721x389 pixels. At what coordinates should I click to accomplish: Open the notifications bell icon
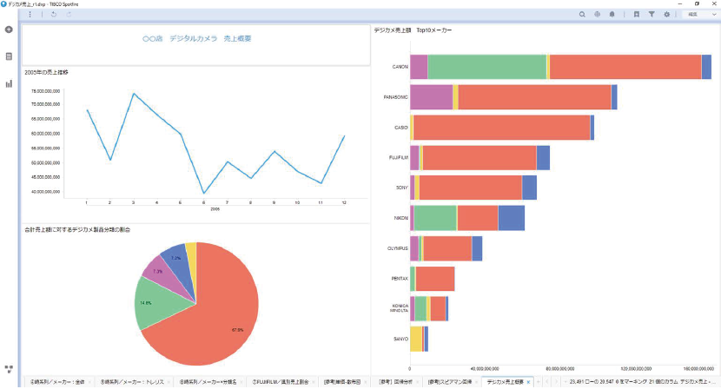(612, 14)
